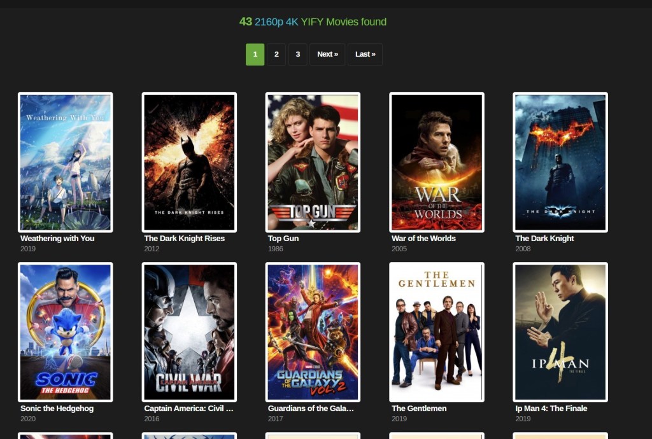Select the Top Gun movie poster
The height and width of the screenshot is (439, 652).
(313, 162)
